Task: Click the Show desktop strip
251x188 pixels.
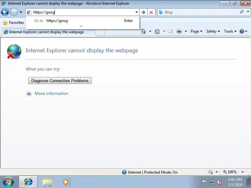Action: [248, 182]
